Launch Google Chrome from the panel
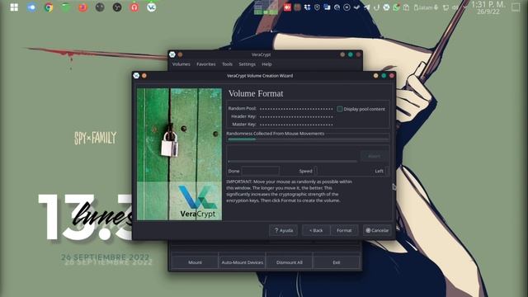Image resolution: width=528 pixels, height=297 pixels. 49,7
